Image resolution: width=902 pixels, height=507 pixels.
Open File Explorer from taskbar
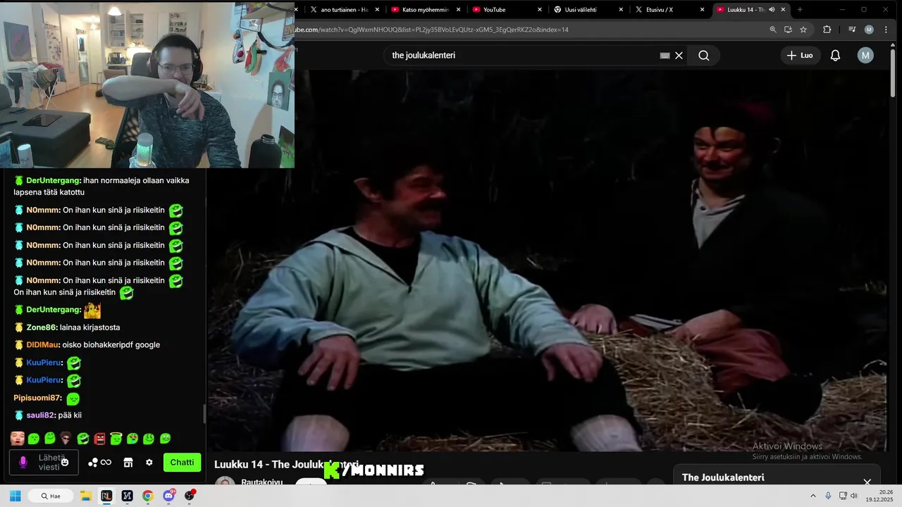point(85,496)
